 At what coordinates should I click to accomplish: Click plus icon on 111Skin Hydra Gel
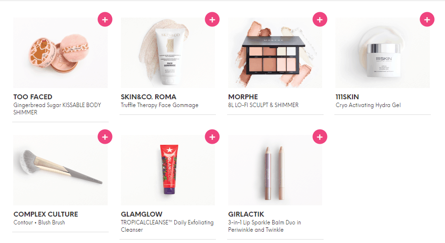[427, 20]
